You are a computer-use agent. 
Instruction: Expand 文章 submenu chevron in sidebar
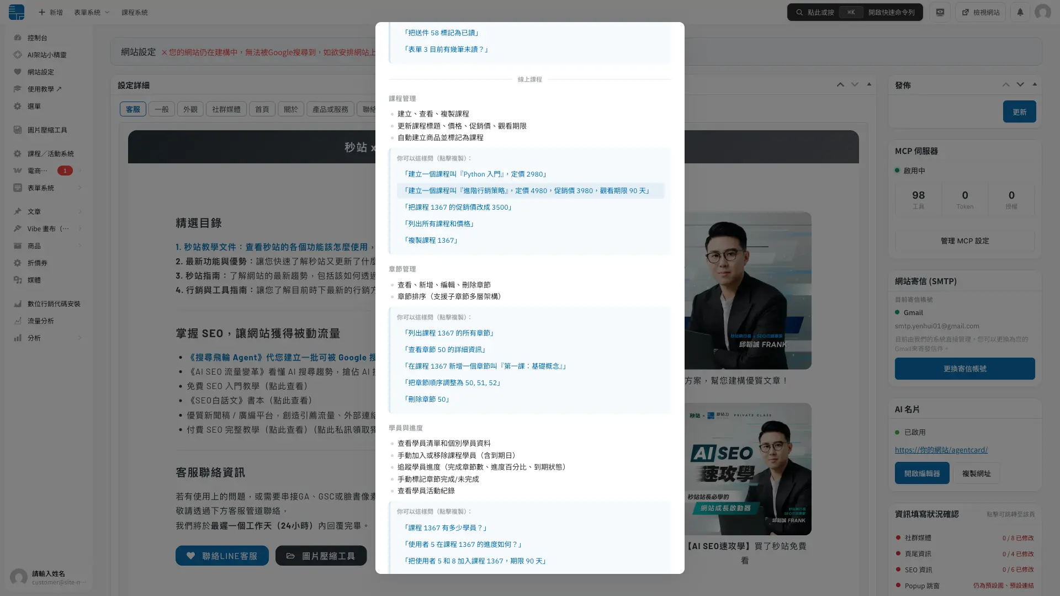pos(80,211)
